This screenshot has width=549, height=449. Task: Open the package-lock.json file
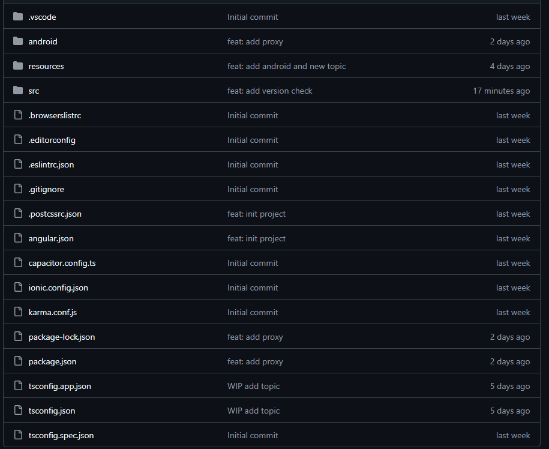pos(62,337)
